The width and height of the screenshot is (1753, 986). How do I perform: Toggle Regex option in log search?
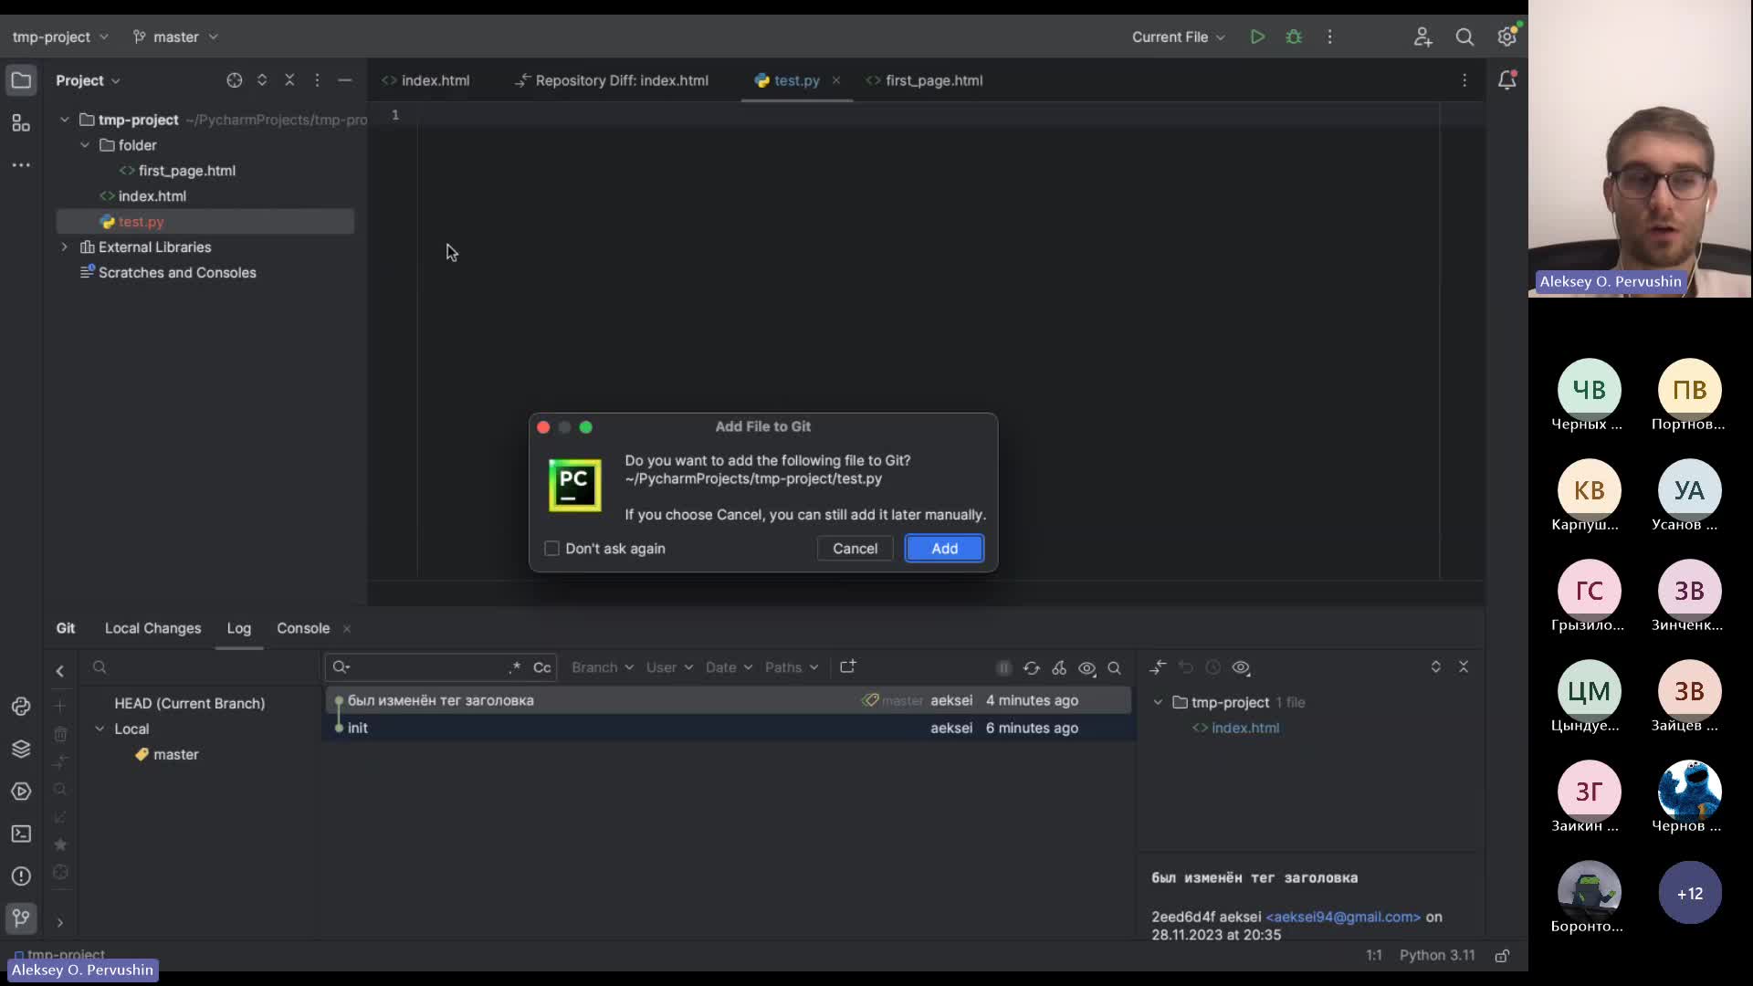coord(515,667)
